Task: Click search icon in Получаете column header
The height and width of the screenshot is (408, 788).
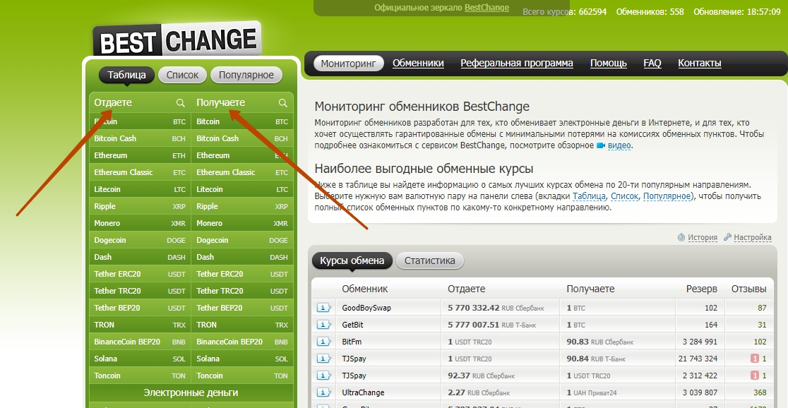Action: point(283,102)
